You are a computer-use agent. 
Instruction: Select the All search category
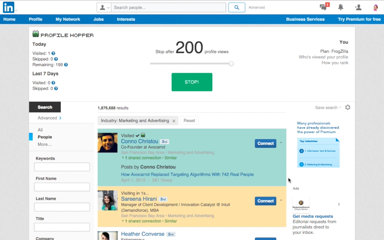point(40,130)
